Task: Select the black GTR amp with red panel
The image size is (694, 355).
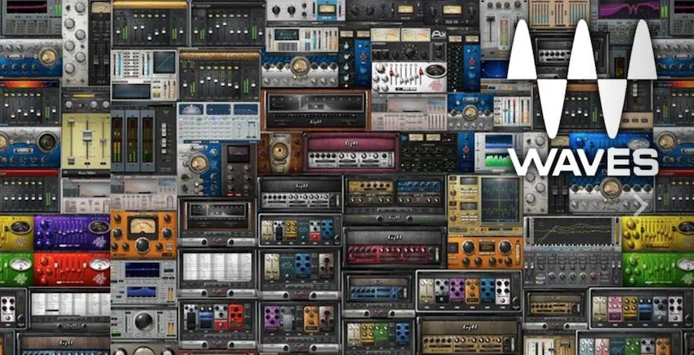Action: (x=395, y=248)
